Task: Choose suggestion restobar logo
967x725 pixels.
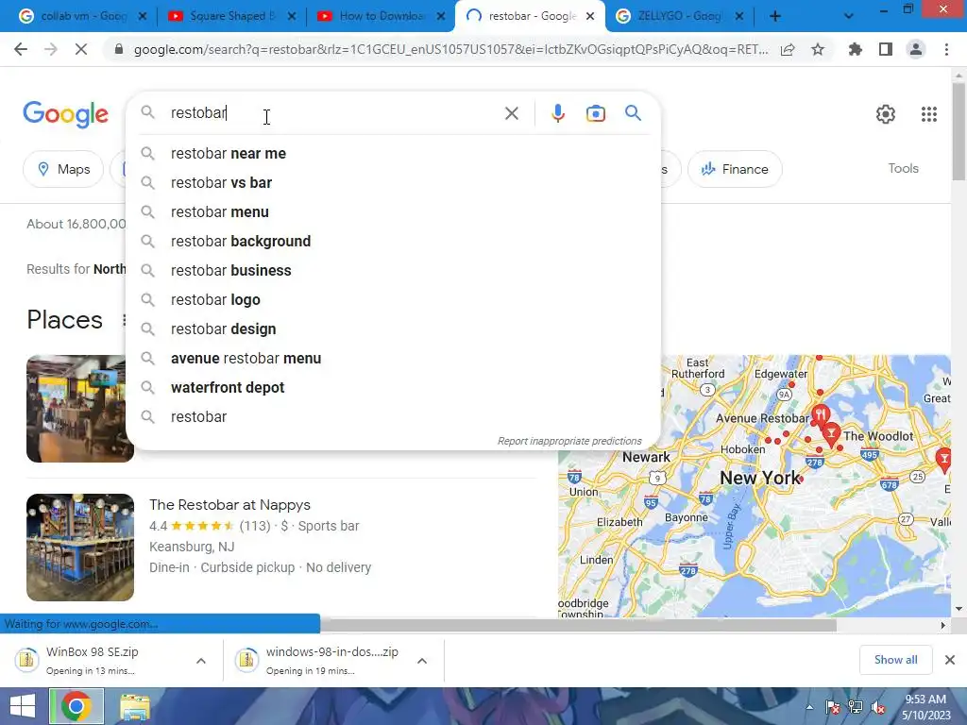Action: (393, 299)
